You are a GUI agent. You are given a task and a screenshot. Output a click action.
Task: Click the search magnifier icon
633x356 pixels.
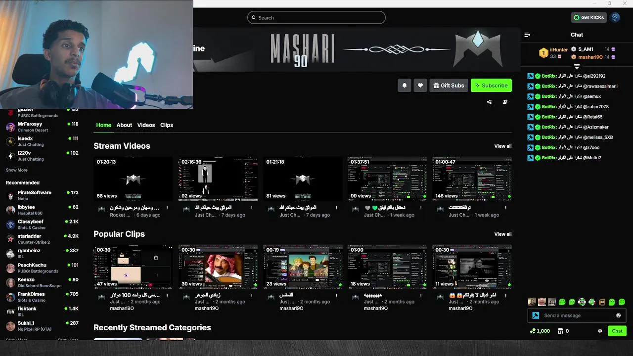point(254,18)
